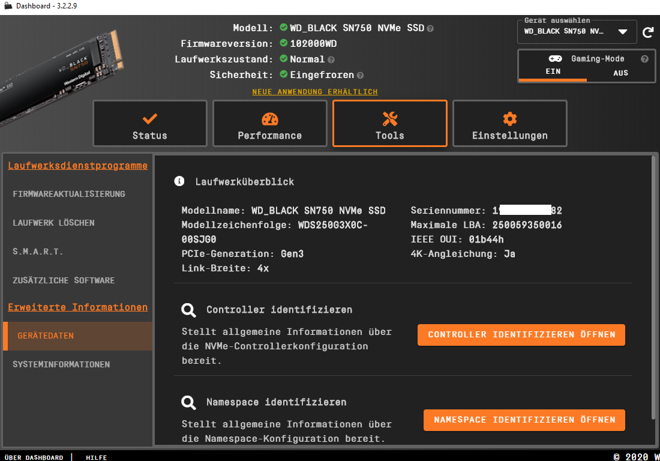Click the 4K-Angleichung Ja text
Screen dimensions: 660x461
point(463,254)
